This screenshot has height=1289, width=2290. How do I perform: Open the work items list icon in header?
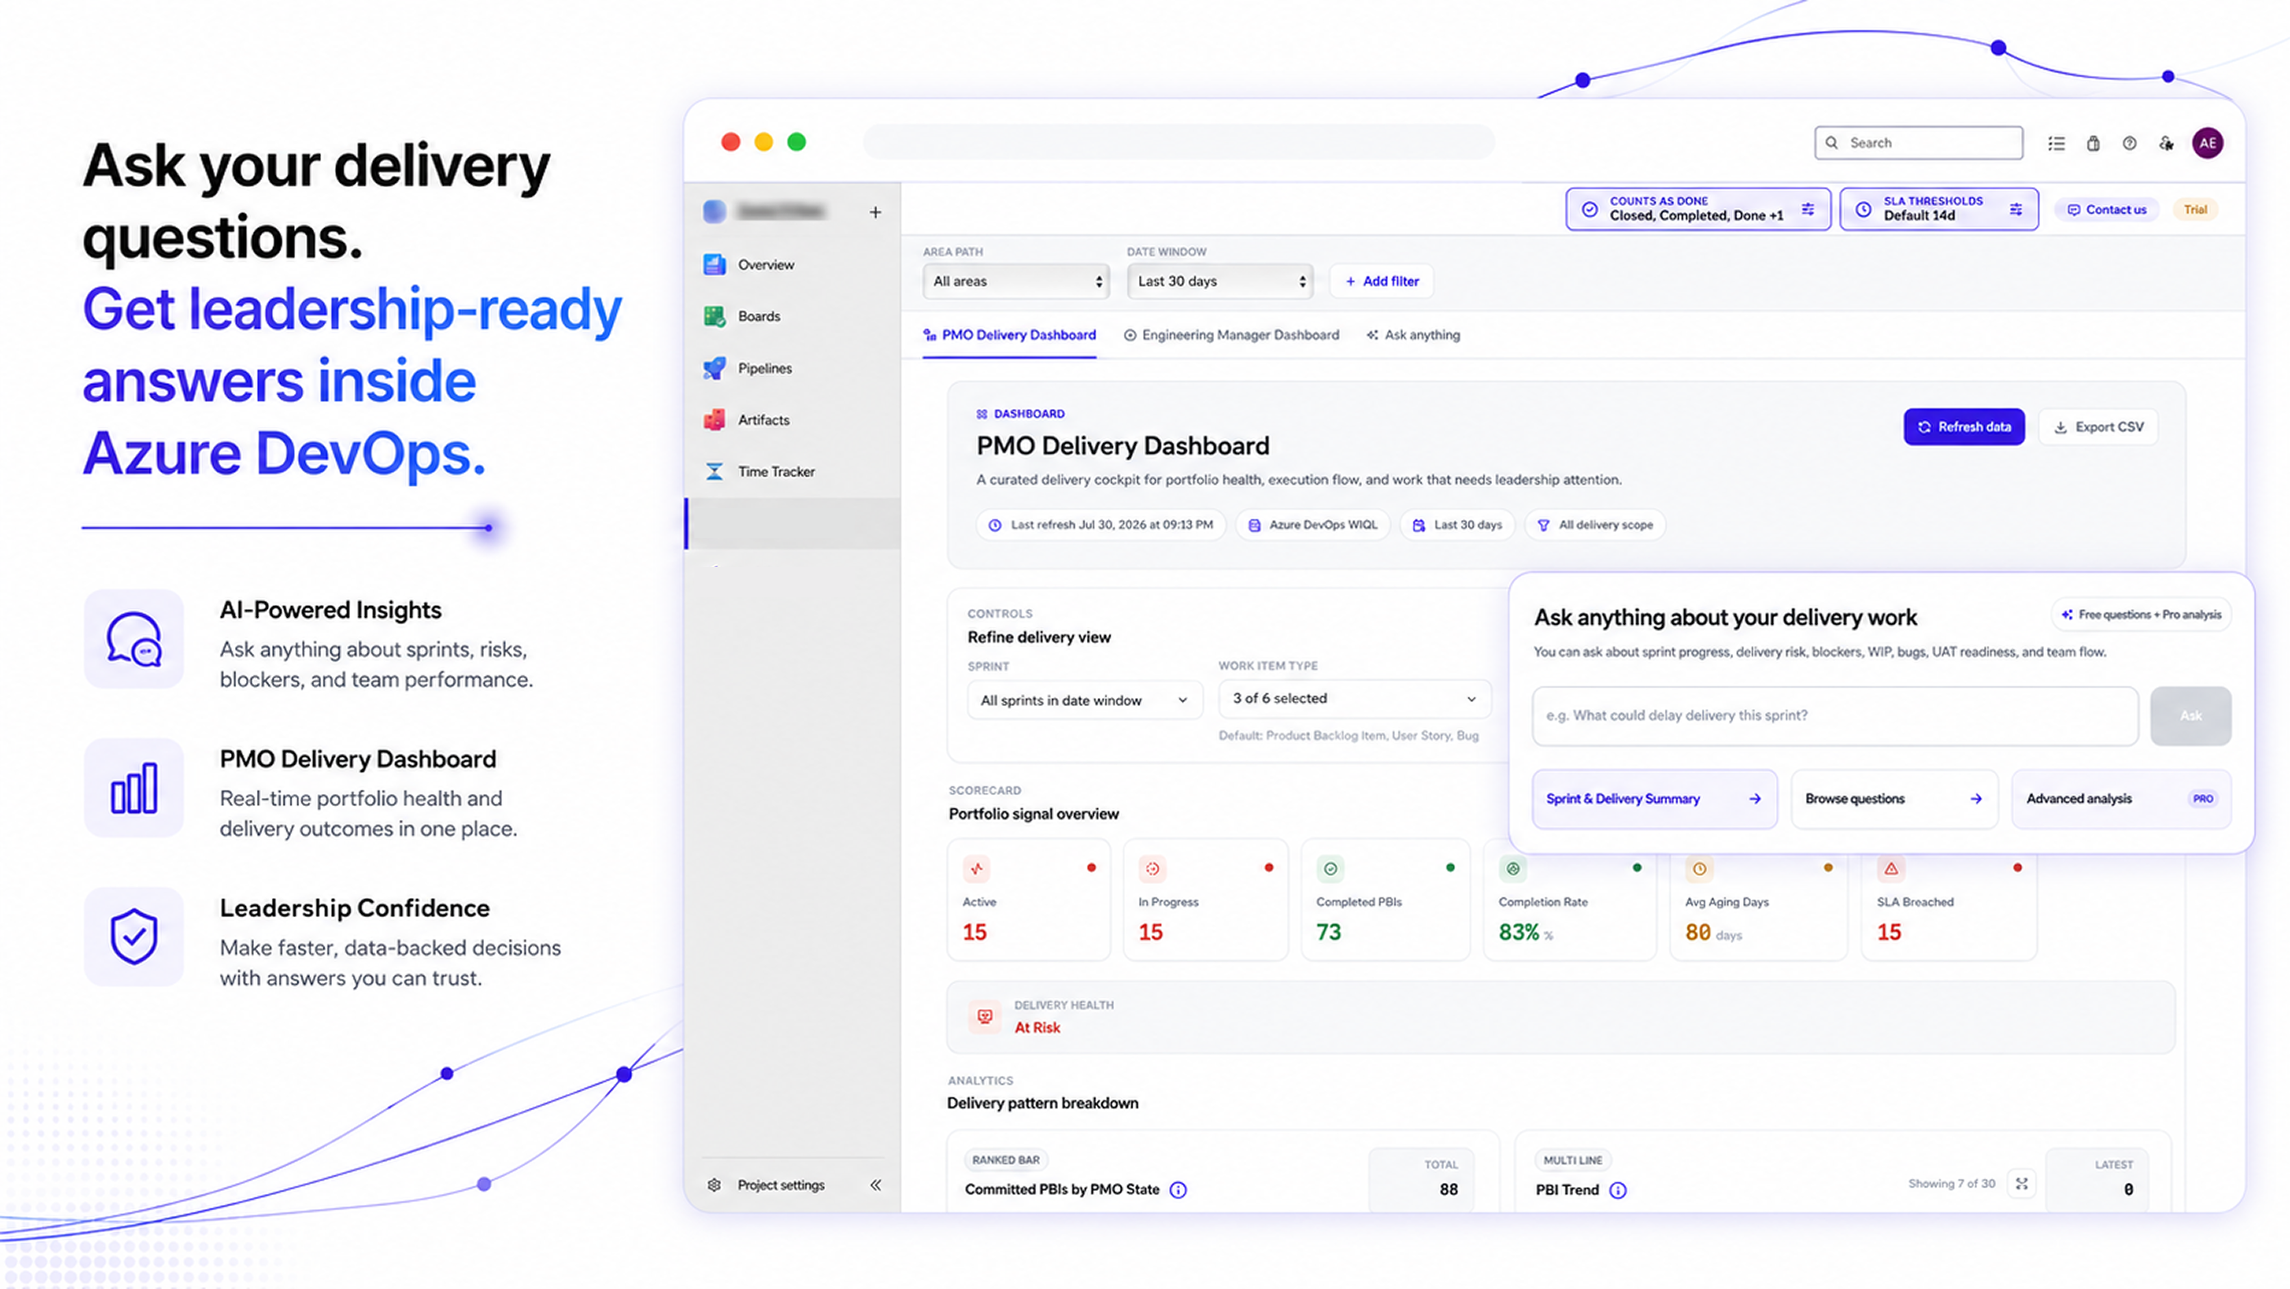tap(2056, 143)
